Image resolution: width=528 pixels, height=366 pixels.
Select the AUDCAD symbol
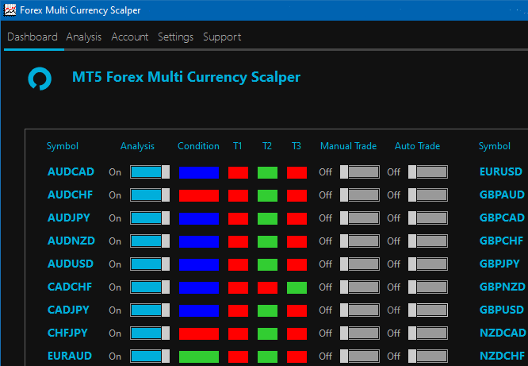tap(71, 171)
